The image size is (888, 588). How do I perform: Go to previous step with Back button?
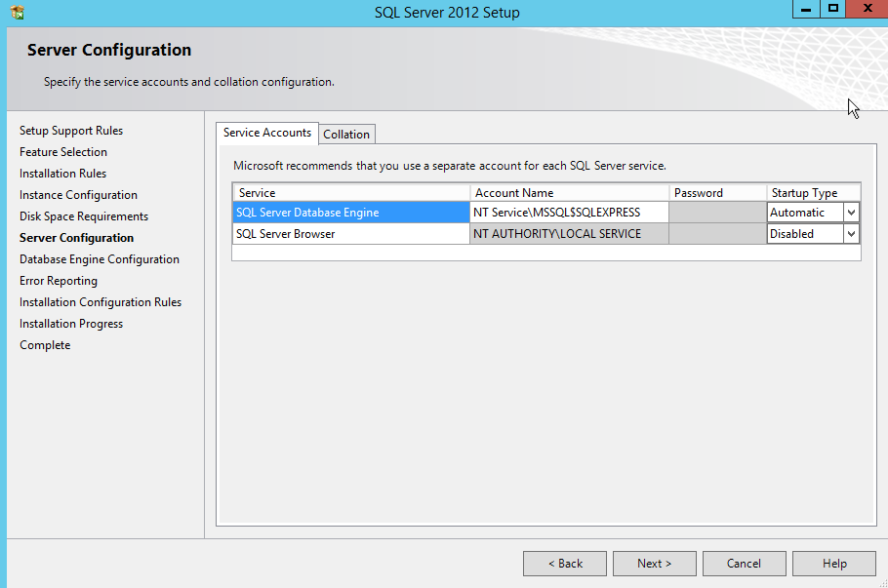click(x=565, y=564)
